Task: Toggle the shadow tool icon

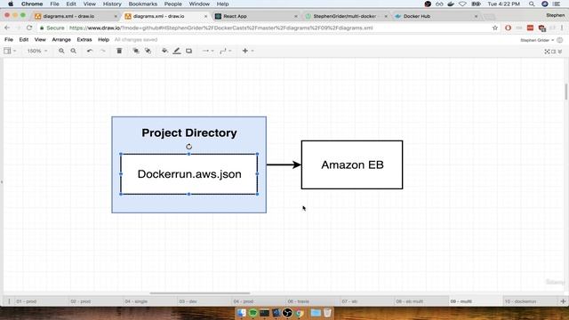Action: pos(189,52)
